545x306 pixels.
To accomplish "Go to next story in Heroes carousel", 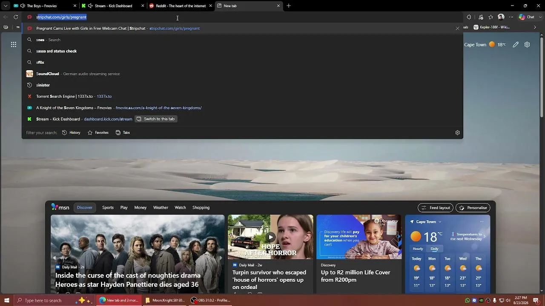I will 220,258.
